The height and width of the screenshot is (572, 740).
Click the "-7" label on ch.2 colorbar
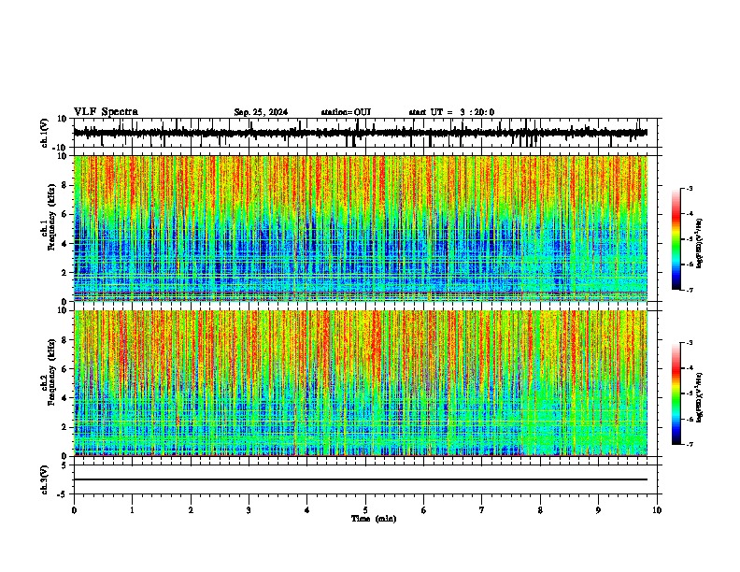689,445
